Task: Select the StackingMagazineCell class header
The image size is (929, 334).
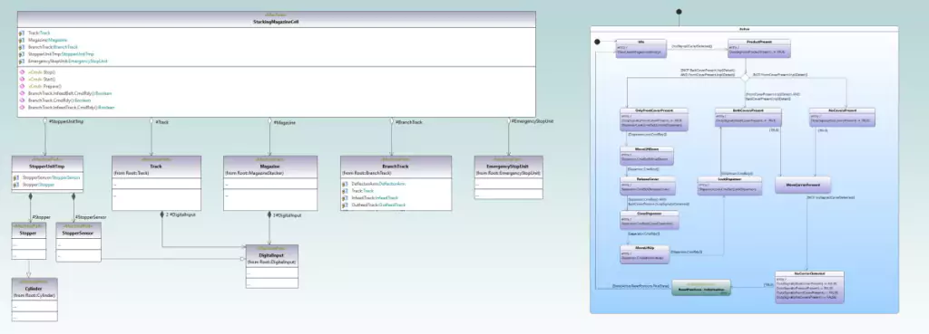Action: (x=277, y=19)
